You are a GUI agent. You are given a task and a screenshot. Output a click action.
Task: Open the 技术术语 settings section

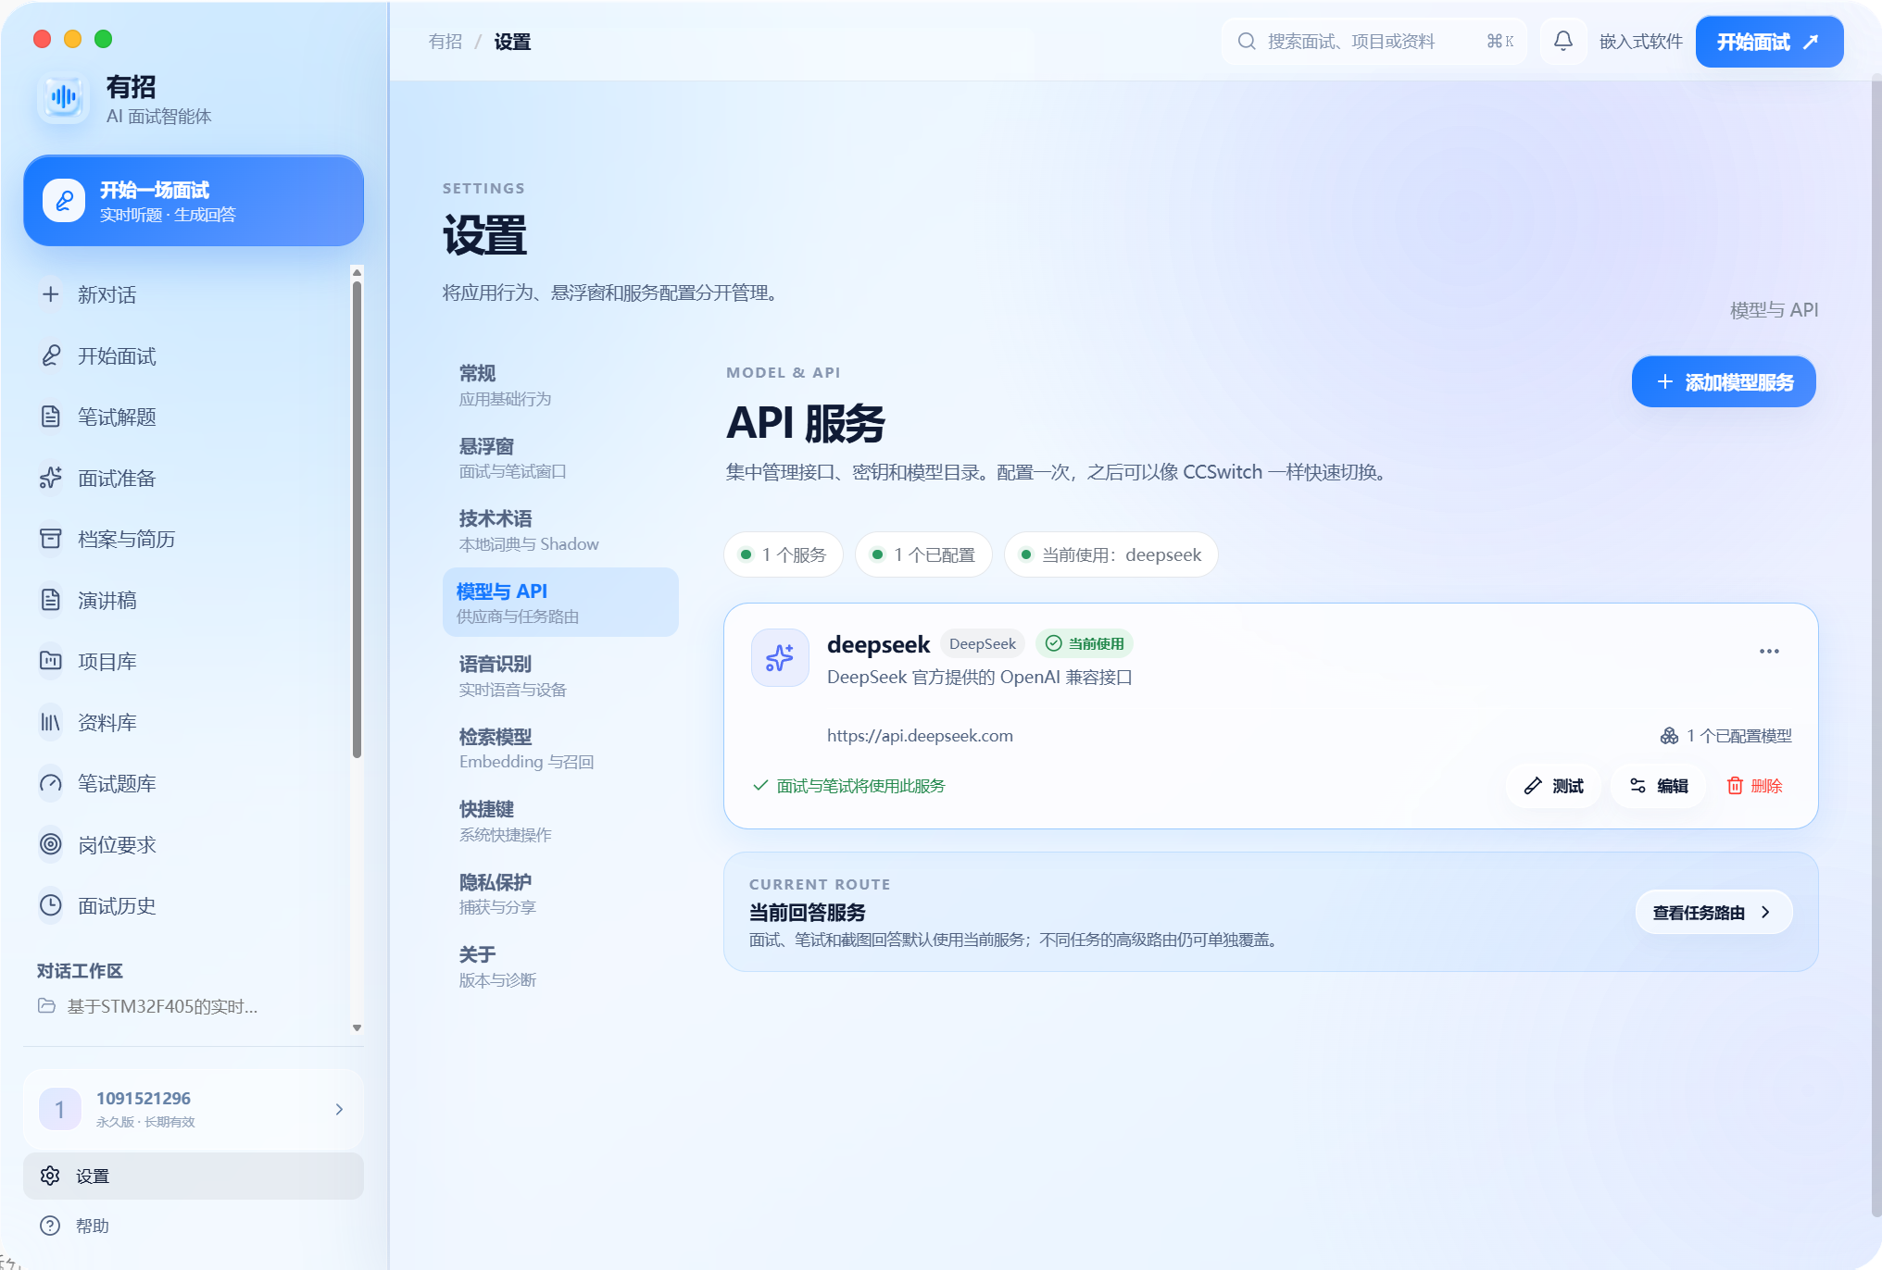[560, 530]
